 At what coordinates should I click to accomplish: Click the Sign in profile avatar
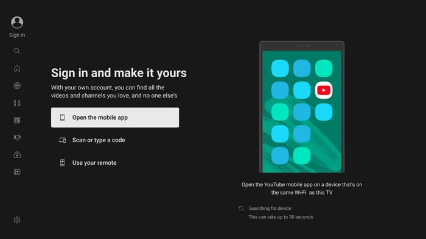(17, 23)
